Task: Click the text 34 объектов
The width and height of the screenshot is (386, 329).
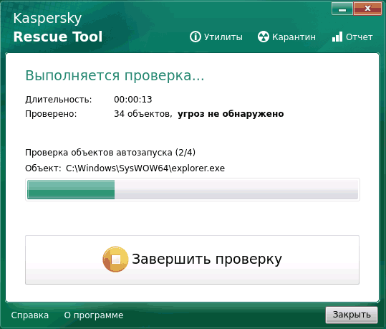Action: 143,114
